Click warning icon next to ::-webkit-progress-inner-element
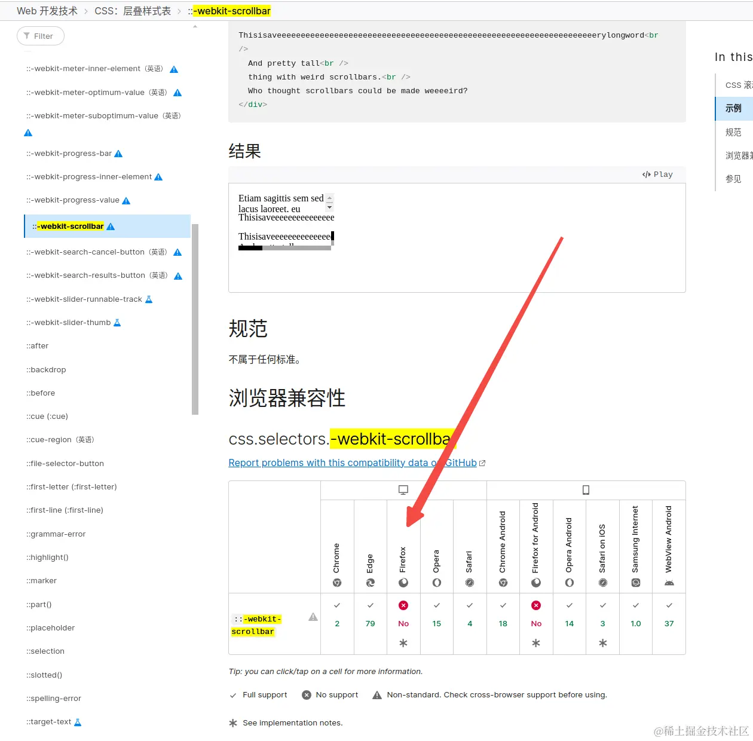This screenshot has width=753, height=741. [x=158, y=177]
